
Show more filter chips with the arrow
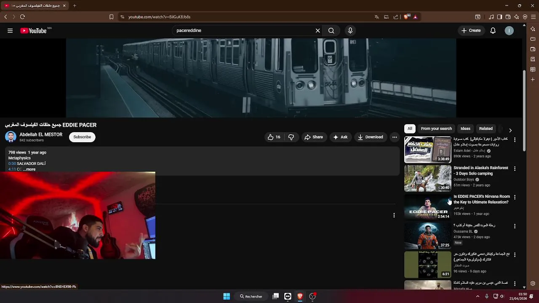(x=510, y=130)
